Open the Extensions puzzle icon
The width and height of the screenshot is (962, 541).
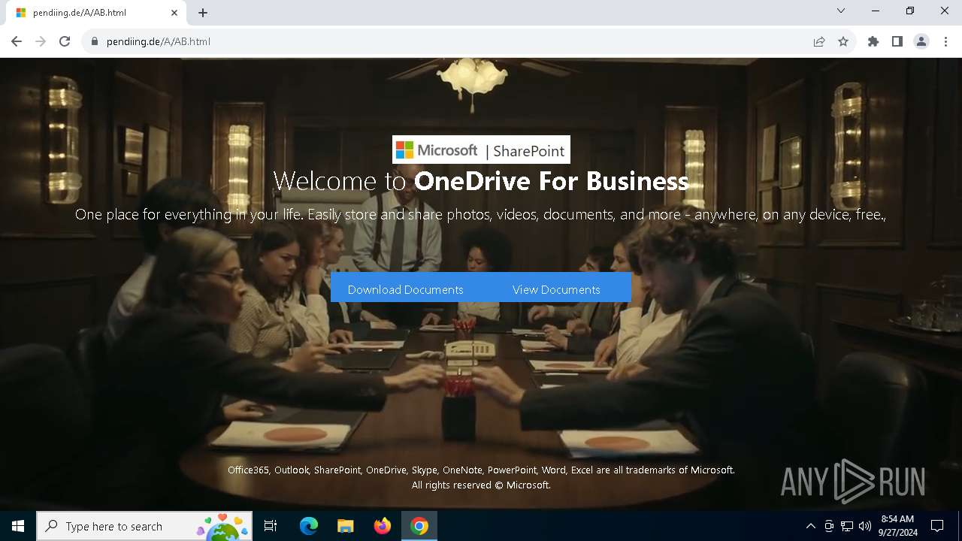pos(873,41)
